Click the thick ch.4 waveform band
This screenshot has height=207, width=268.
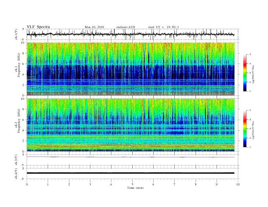click(130, 173)
